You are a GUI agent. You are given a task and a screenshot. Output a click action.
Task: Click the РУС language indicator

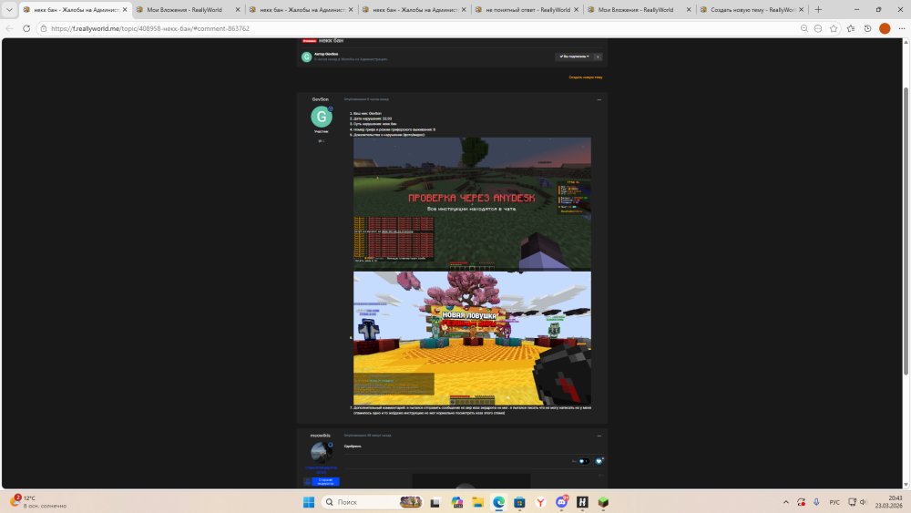[x=834, y=502]
